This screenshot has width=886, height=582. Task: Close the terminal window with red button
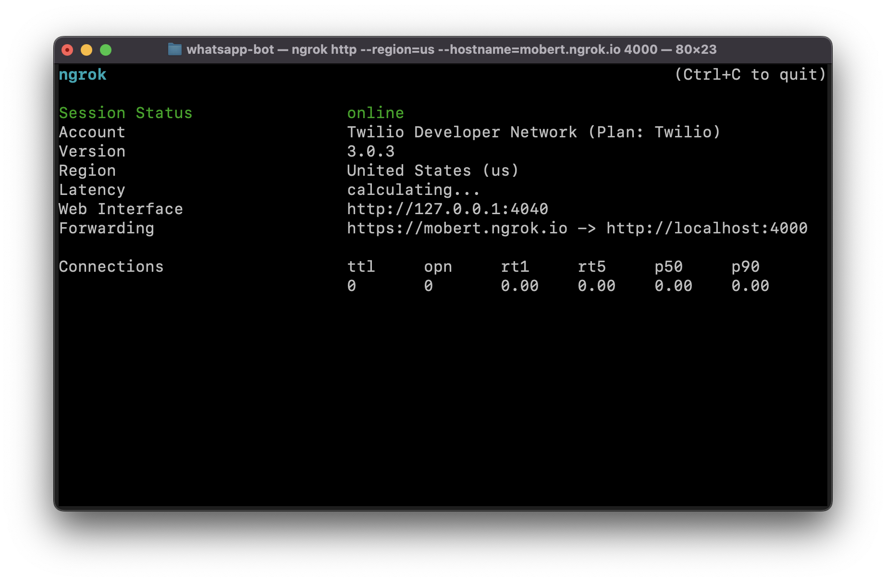point(68,50)
